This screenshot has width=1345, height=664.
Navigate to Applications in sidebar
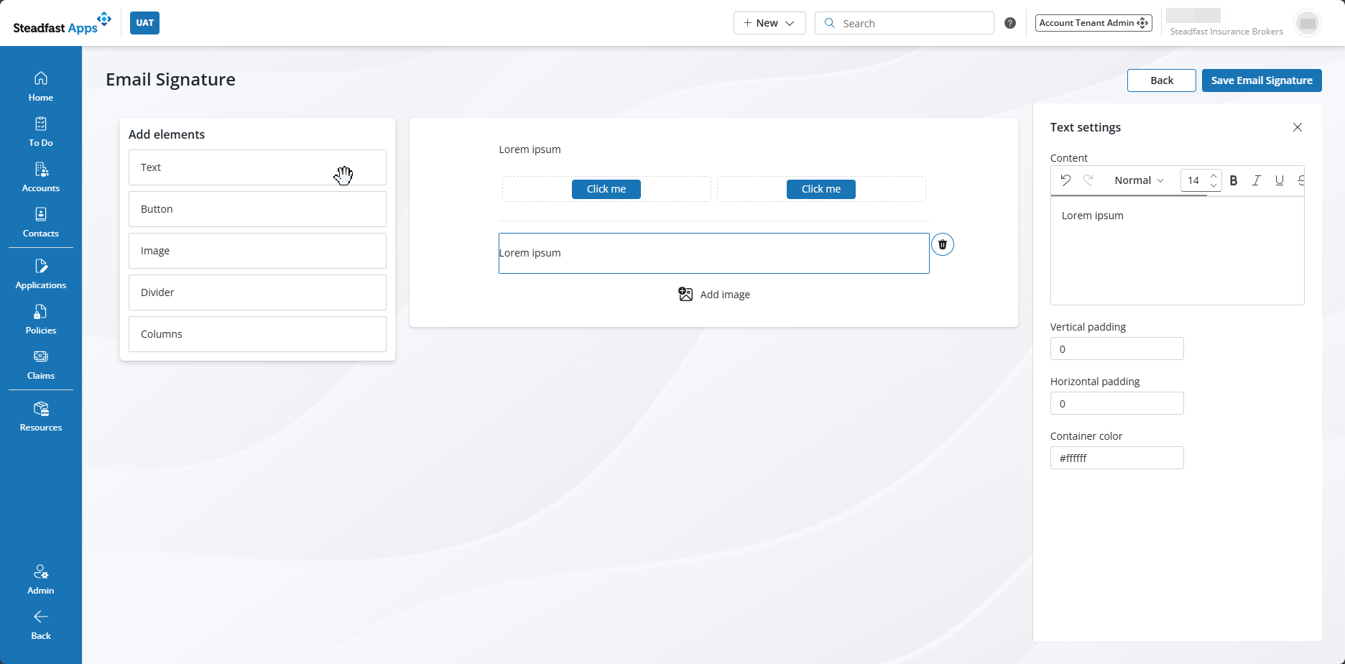point(41,275)
